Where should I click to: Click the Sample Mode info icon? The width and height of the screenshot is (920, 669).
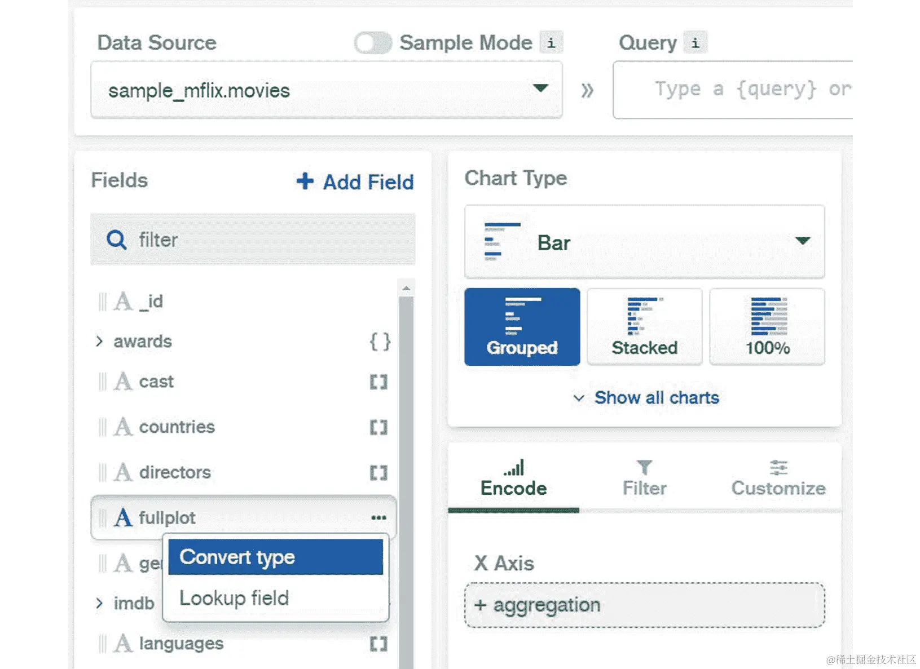point(551,43)
